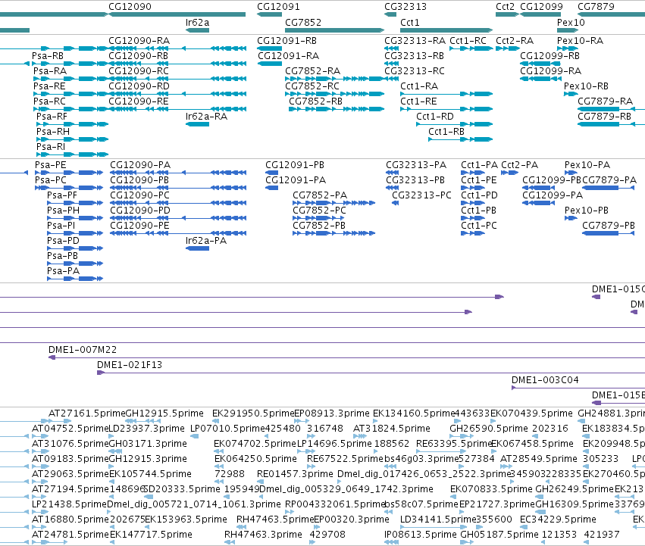This screenshot has width=645, height=546.
Task: Select the Cct2-RA transcript label
Action: 515,41
